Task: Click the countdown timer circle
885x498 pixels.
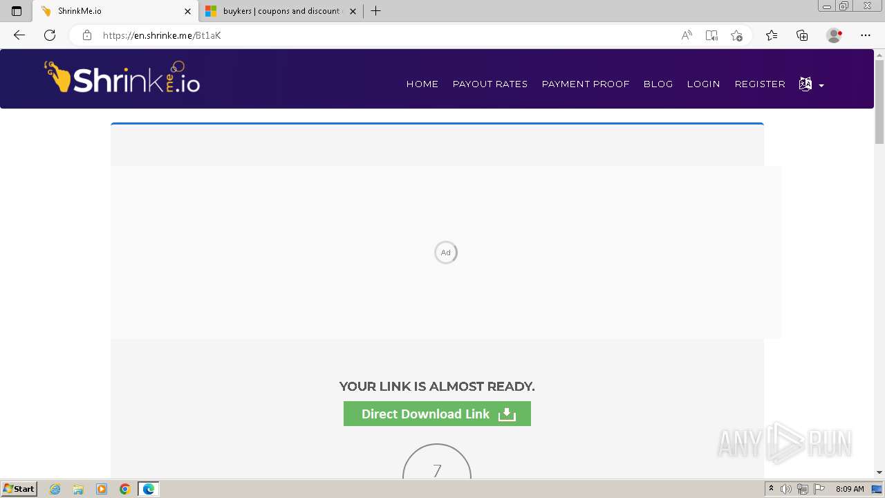Action: coord(437,461)
